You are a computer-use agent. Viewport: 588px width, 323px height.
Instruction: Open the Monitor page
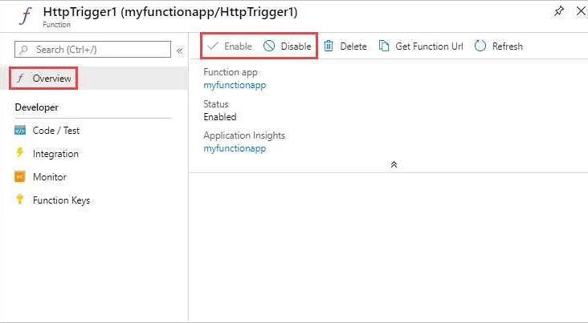[x=50, y=176]
